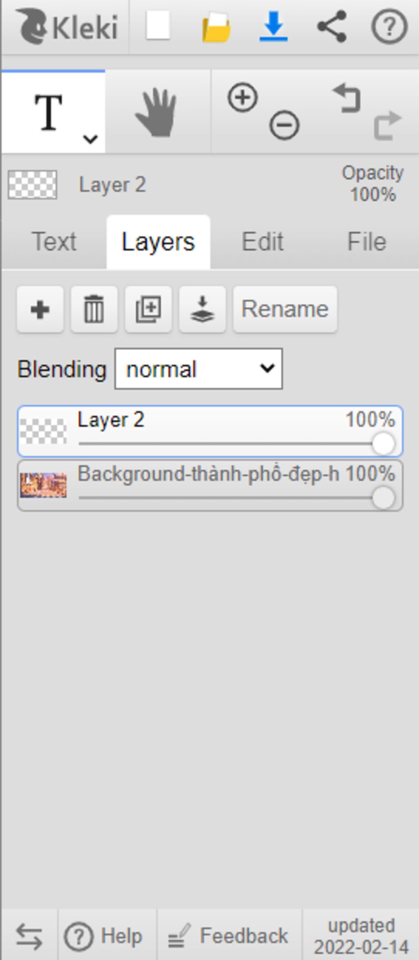Open the share icon

click(332, 27)
